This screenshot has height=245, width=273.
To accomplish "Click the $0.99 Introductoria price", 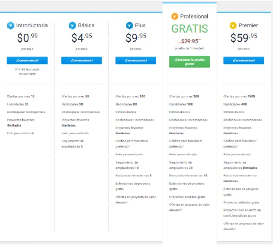I will (x=27, y=38).
